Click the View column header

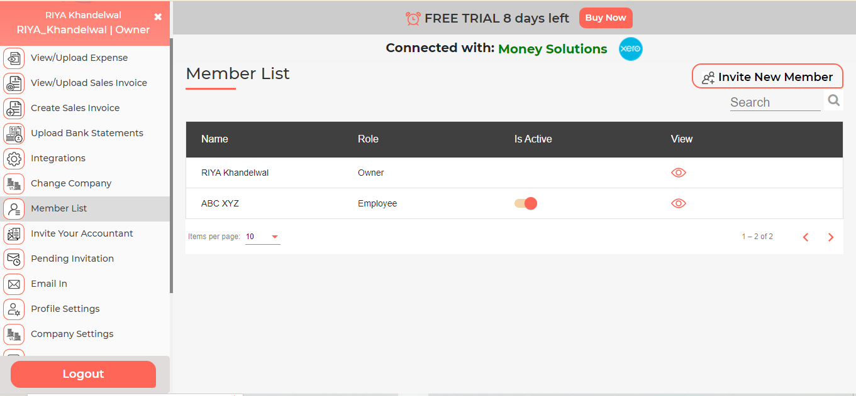point(682,139)
